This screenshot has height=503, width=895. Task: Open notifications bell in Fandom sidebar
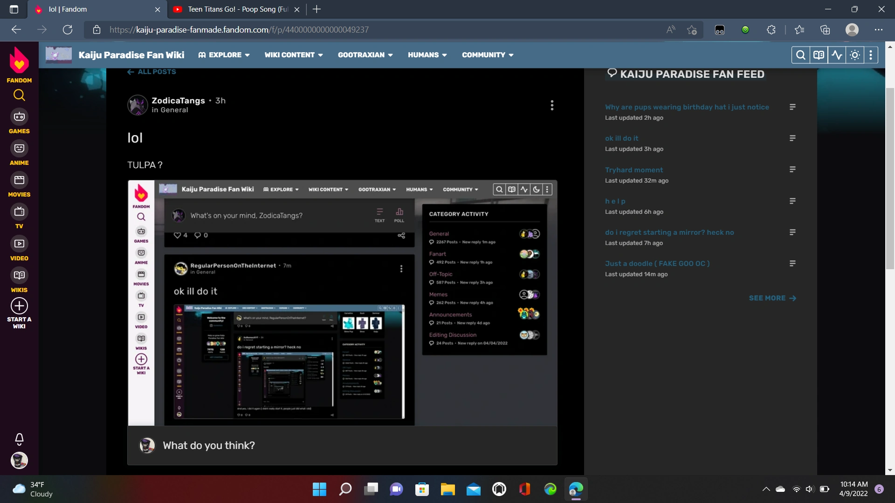coord(19,439)
